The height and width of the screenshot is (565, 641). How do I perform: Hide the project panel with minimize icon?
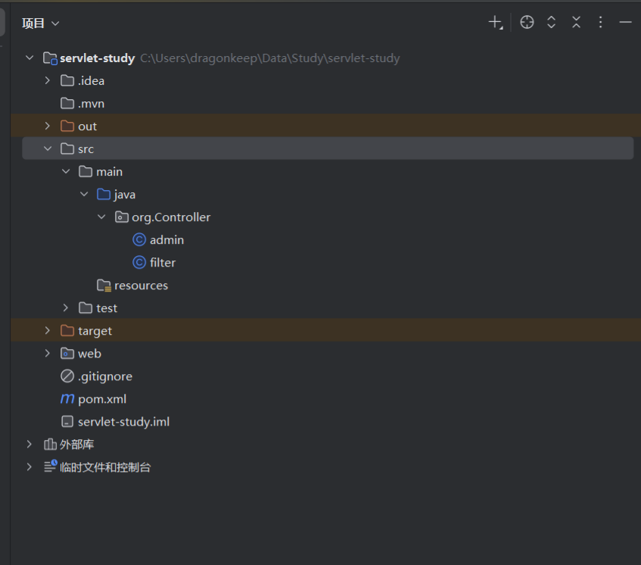pyautogui.click(x=625, y=23)
